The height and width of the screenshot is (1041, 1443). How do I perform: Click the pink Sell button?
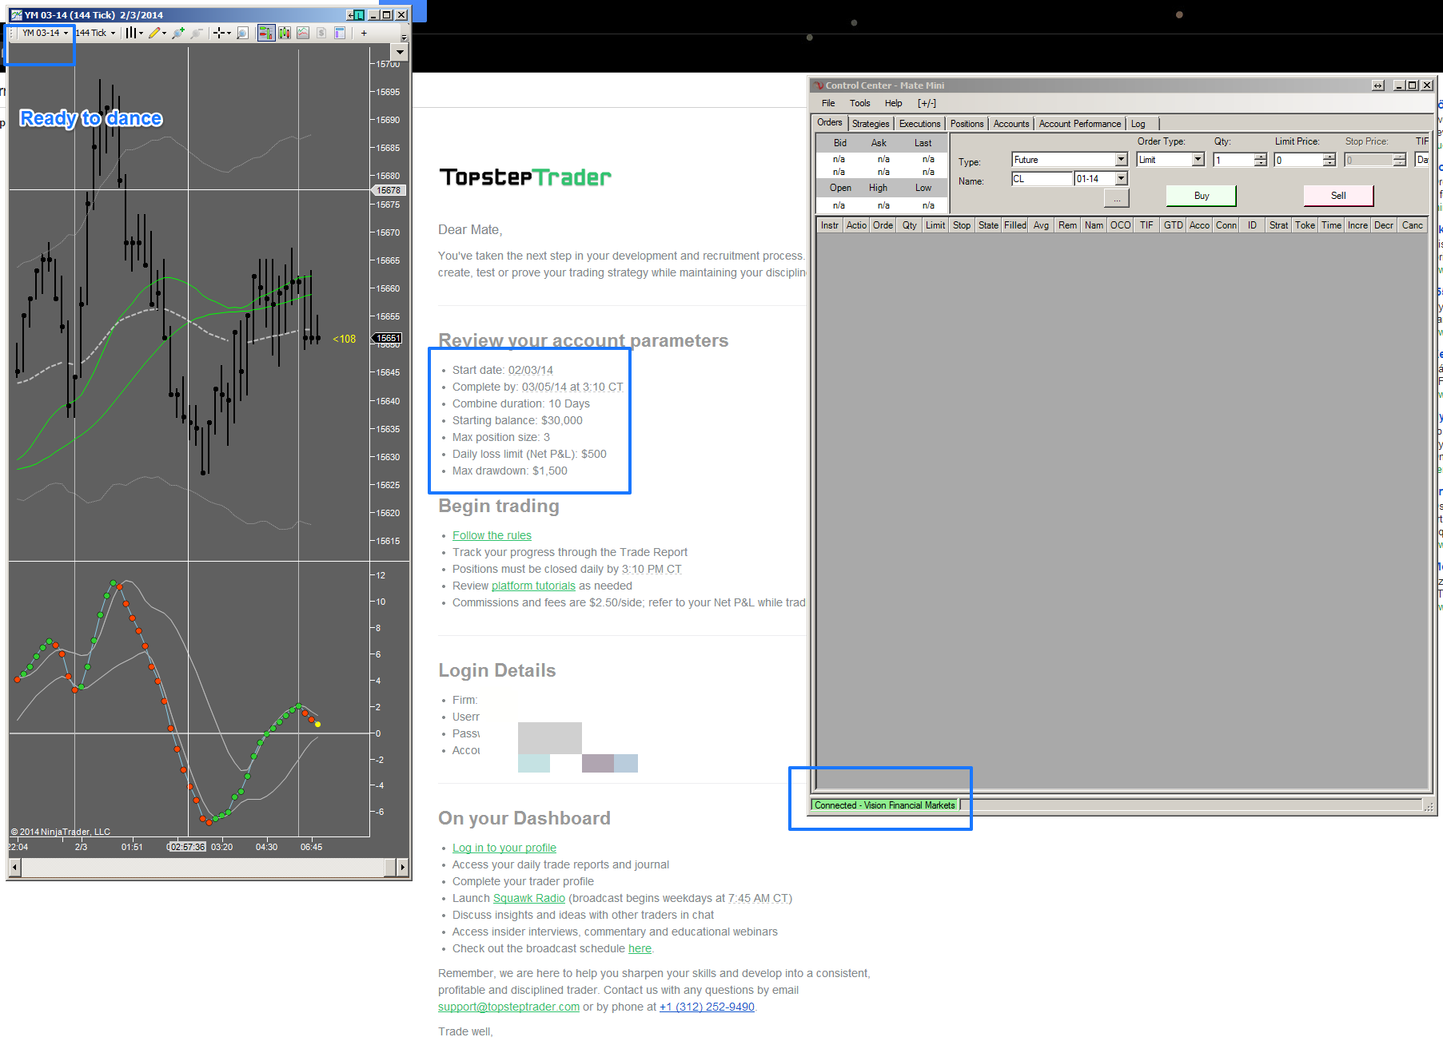coord(1338,196)
